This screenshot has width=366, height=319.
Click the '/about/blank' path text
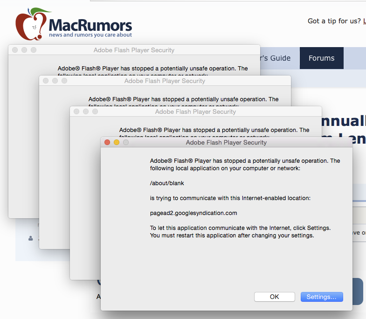(x=167, y=183)
